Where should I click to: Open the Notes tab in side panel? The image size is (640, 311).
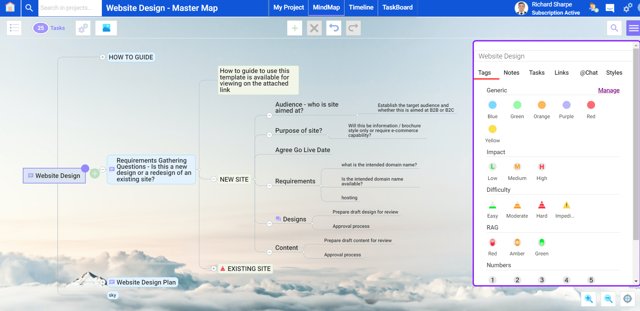click(511, 73)
